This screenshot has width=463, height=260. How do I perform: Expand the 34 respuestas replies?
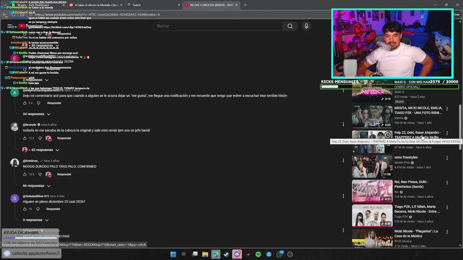pyautogui.click(x=37, y=114)
